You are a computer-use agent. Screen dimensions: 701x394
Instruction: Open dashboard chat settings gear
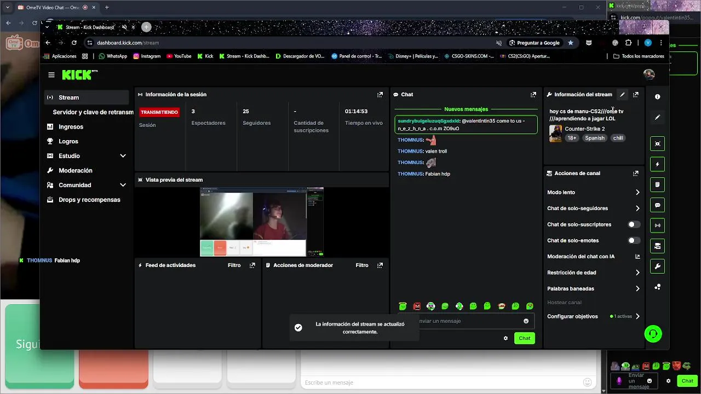(505, 338)
